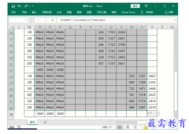Viewport: 189px width, 134px height.
Task: Select column header T
Action: coord(101,27)
